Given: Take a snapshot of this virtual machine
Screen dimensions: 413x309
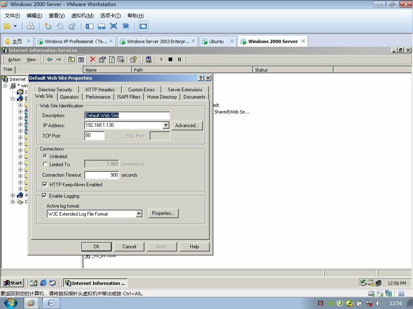Looking at the screenshot, I should 48,26.
